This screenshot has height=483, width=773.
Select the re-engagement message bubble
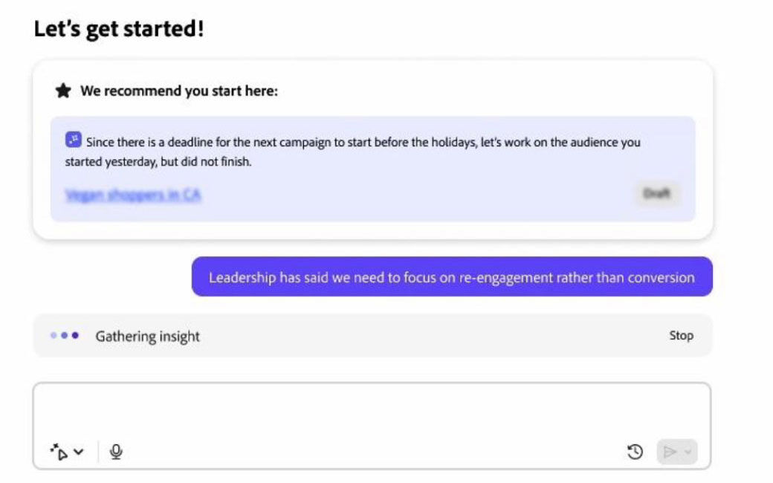click(x=451, y=277)
